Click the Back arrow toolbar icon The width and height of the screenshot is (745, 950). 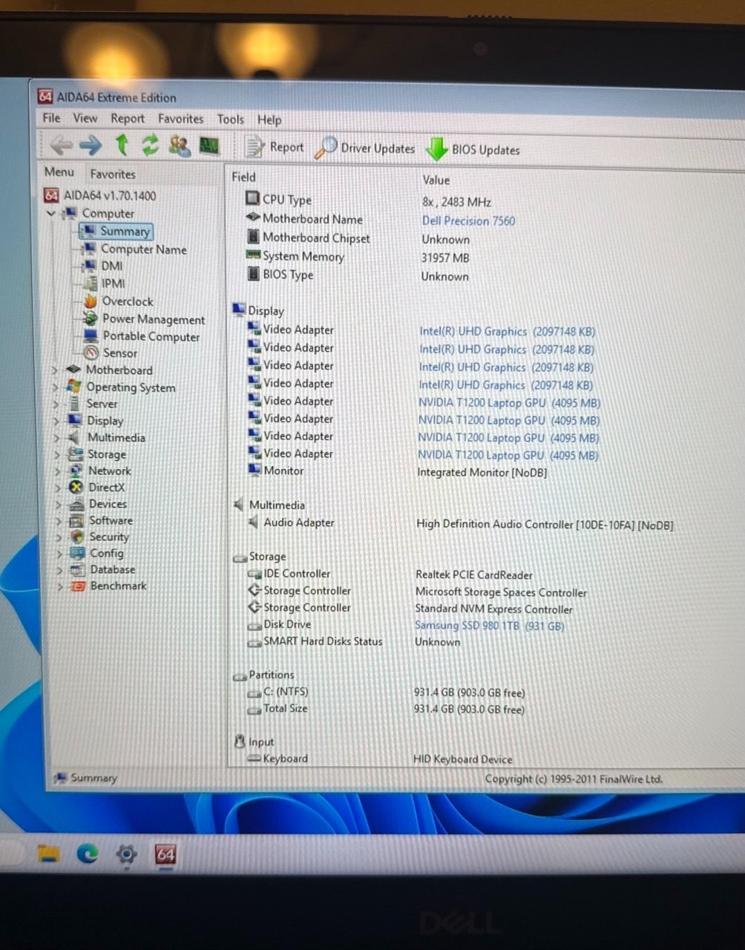(62, 145)
